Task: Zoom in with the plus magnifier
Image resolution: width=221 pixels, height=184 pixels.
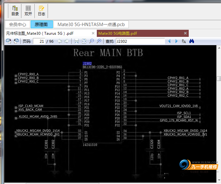Action: point(99,41)
